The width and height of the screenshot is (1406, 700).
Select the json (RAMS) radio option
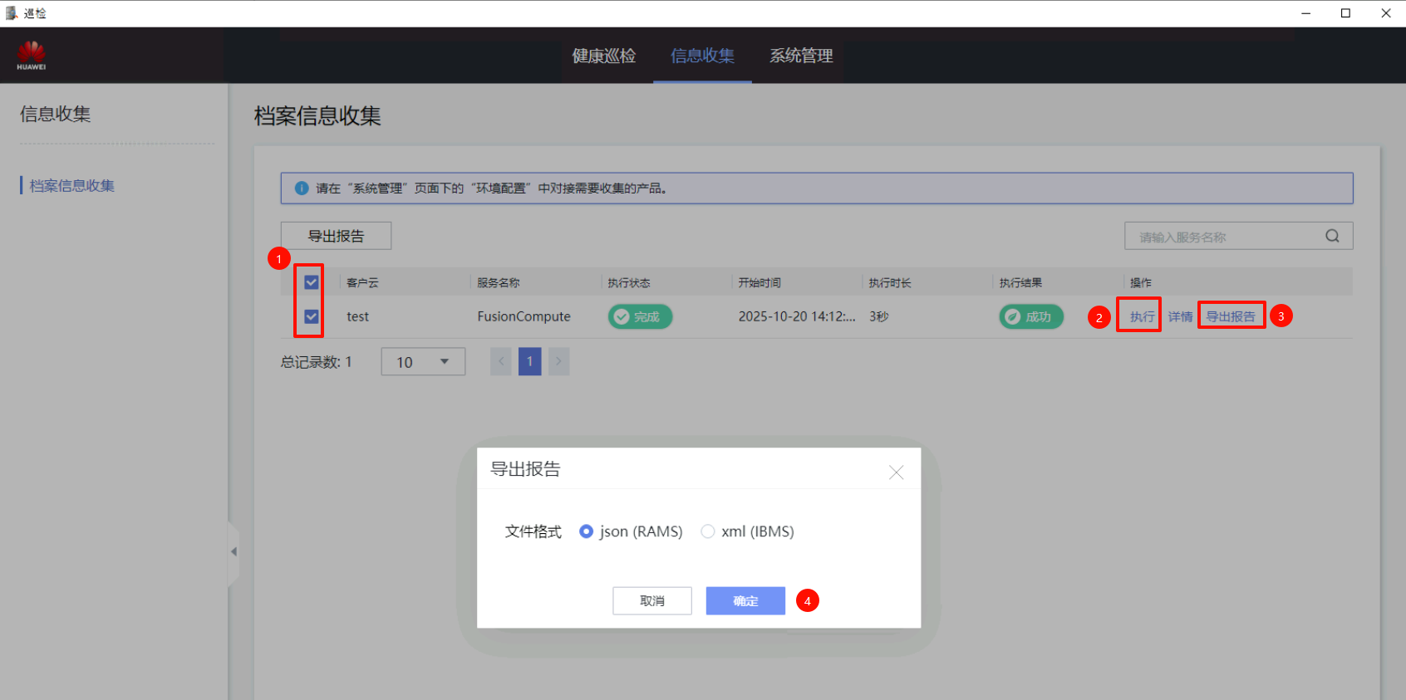587,531
